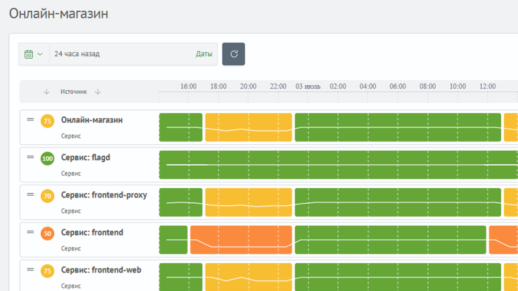Grab the drag handle of Онлайн-магазин row
518x291 pixels.
tap(30, 120)
